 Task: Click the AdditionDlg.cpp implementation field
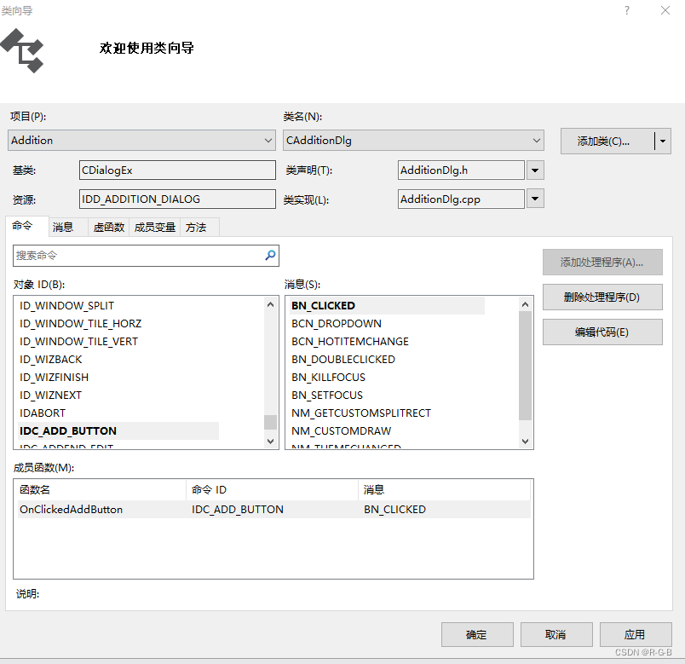(461, 199)
